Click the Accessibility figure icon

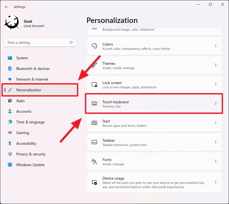(x=10, y=143)
